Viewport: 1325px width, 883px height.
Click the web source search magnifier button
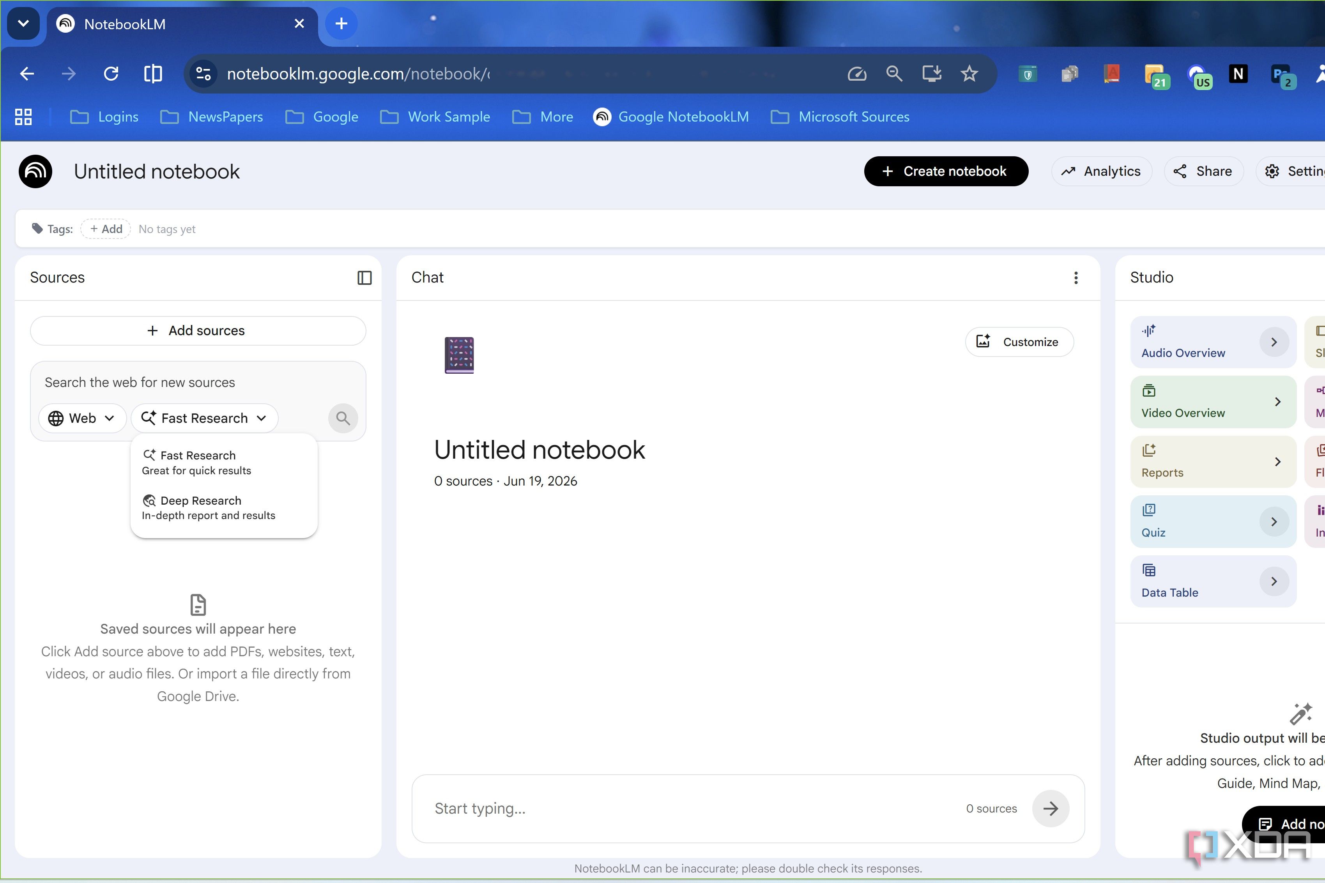[343, 418]
